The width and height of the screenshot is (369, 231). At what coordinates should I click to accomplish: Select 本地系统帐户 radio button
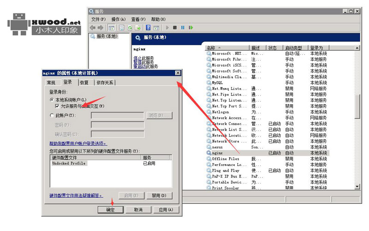(52, 100)
